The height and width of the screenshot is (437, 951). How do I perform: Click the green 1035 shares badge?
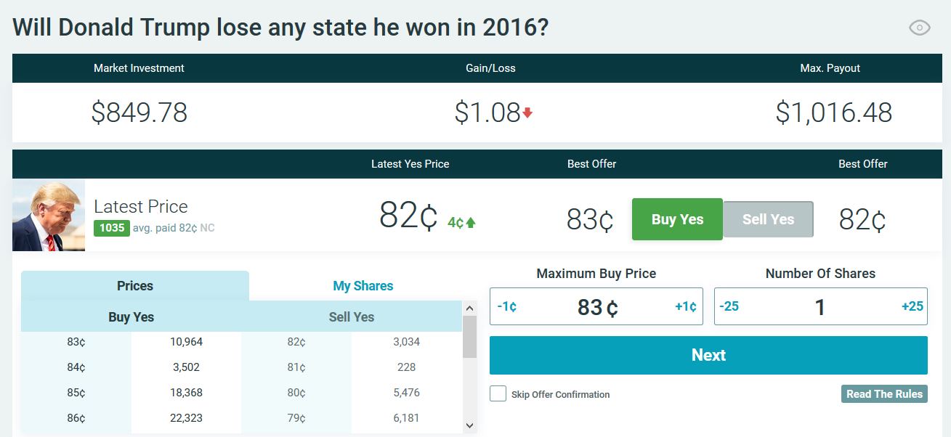pyautogui.click(x=112, y=228)
